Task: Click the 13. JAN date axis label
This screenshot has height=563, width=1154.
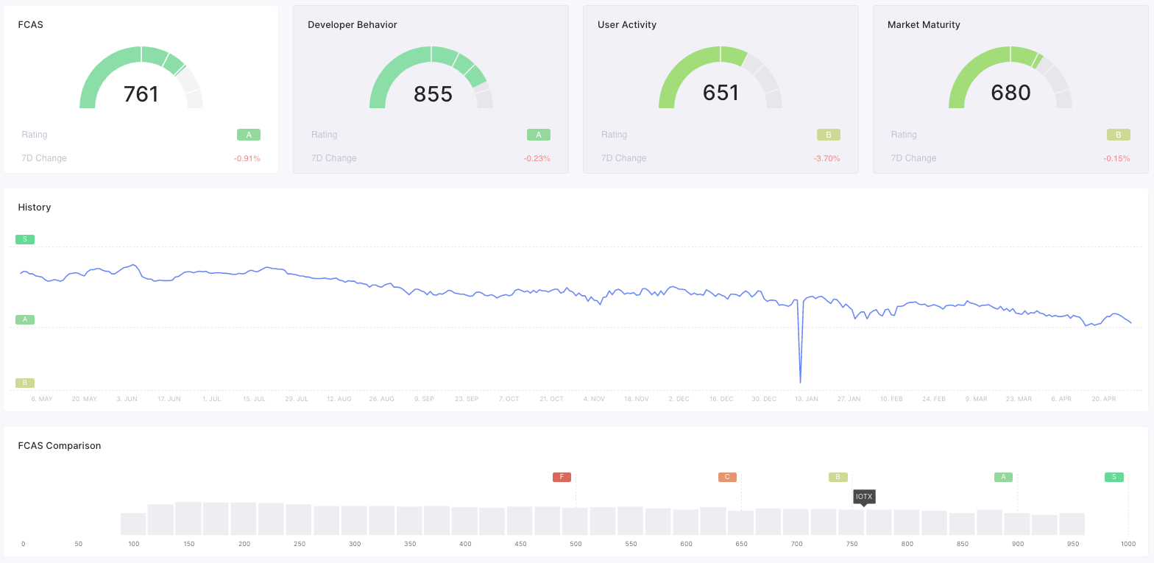Action: pyautogui.click(x=807, y=399)
